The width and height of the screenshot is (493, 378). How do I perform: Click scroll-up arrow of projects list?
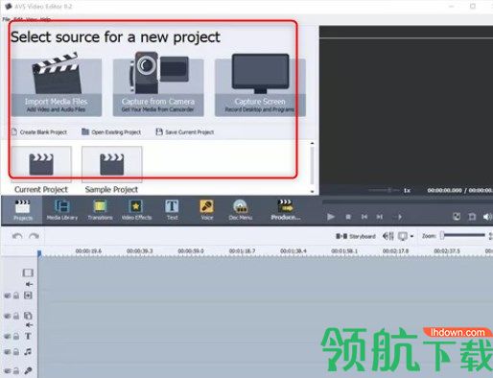(x=312, y=144)
